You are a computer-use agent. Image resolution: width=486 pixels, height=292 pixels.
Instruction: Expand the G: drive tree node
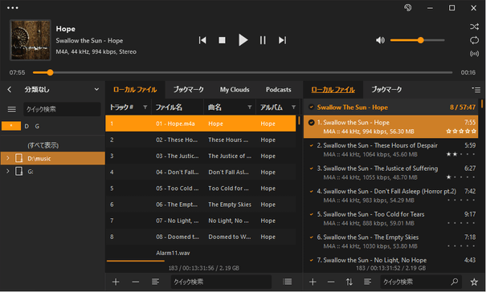click(x=8, y=171)
